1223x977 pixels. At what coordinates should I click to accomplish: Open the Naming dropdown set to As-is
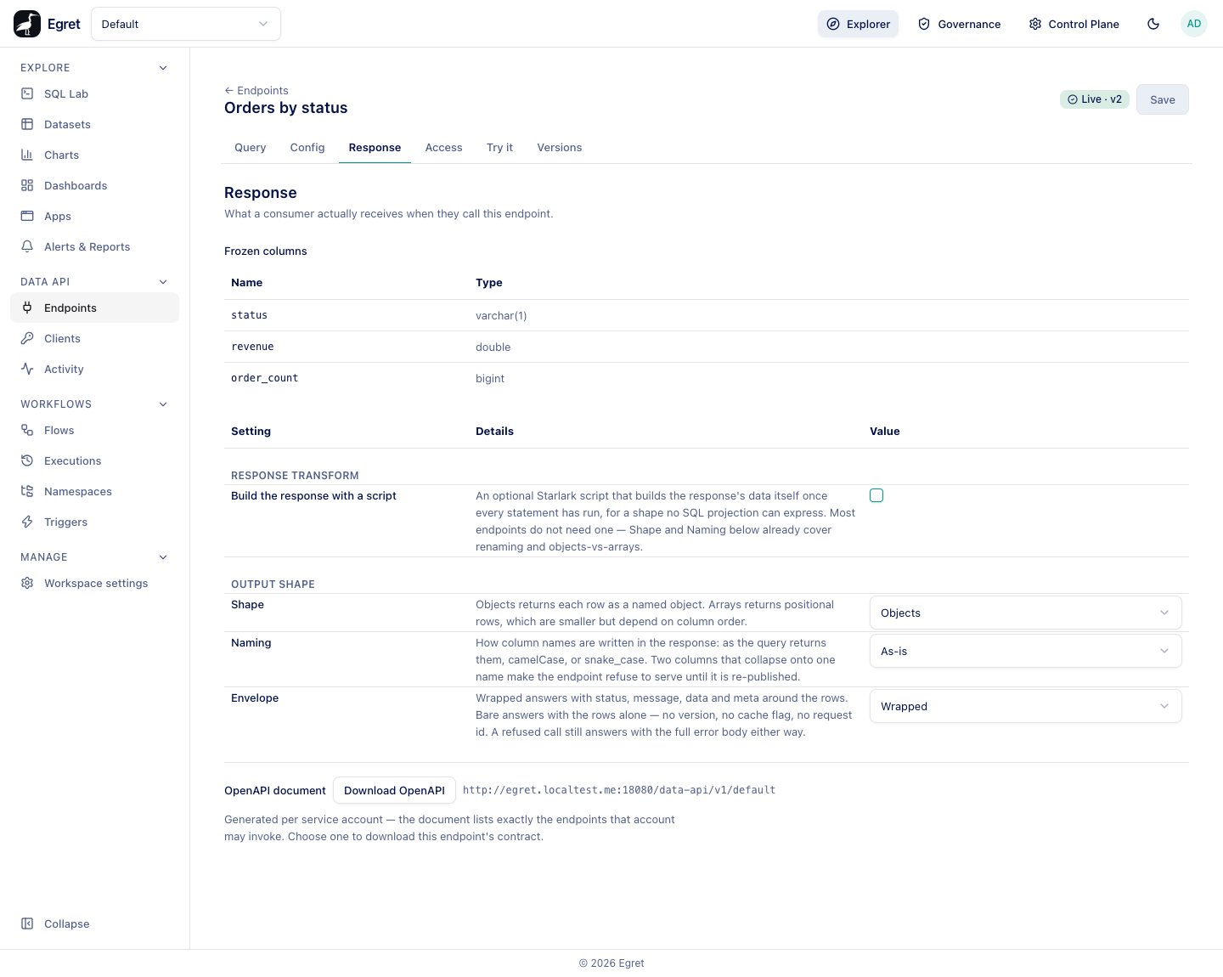point(1026,651)
